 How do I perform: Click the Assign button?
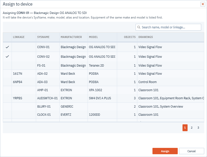[165, 151]
